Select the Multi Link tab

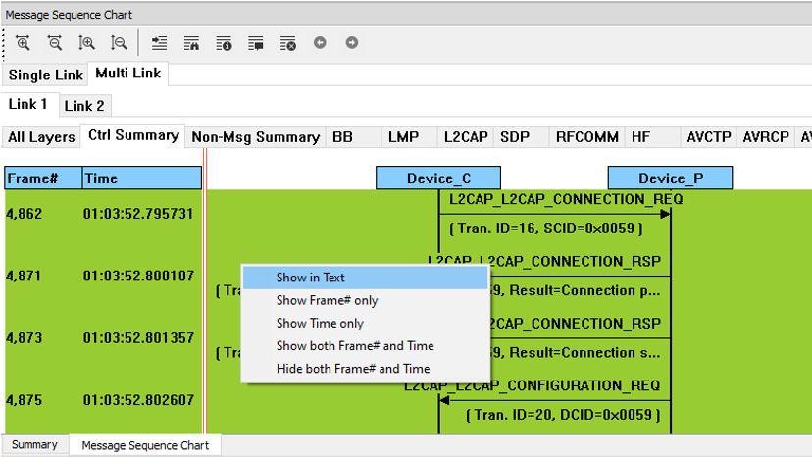tap(127, 73)
